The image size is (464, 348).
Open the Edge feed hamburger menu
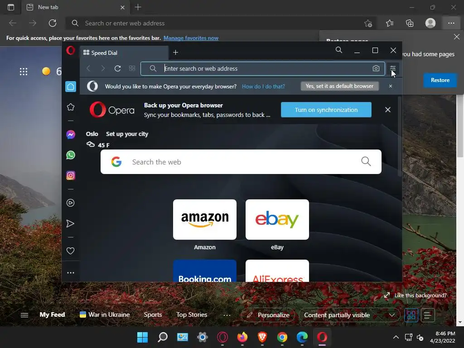(x=24, y=315)
